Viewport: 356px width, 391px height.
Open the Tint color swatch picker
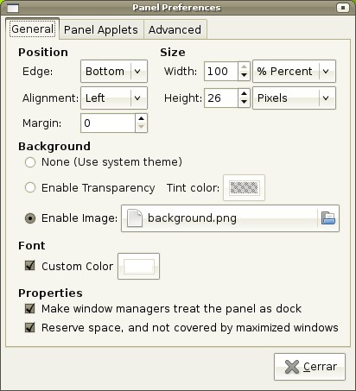(244, 188)
